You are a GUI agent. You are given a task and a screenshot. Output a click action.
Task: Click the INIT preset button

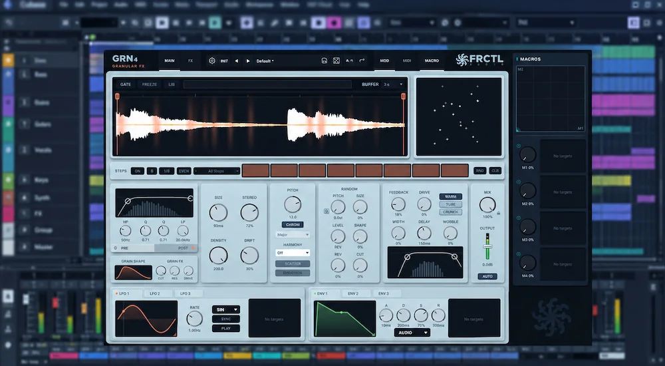(x=224, y=61)
